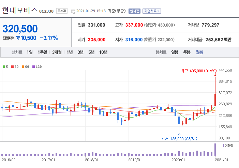Open the 기업개요 dropdown
Screen dimensions: 239x168
tap(152, 11)
